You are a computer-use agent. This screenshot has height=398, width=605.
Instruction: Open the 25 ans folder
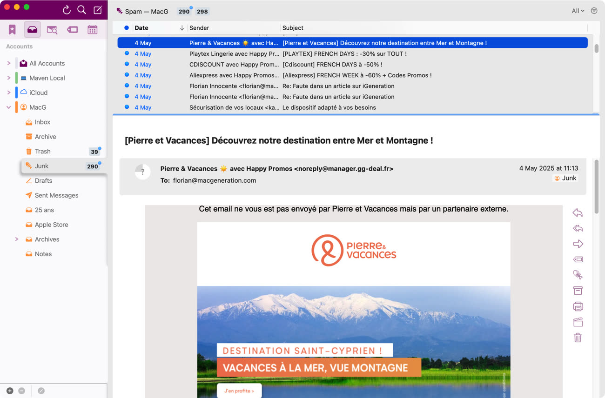tap(44, 210)
